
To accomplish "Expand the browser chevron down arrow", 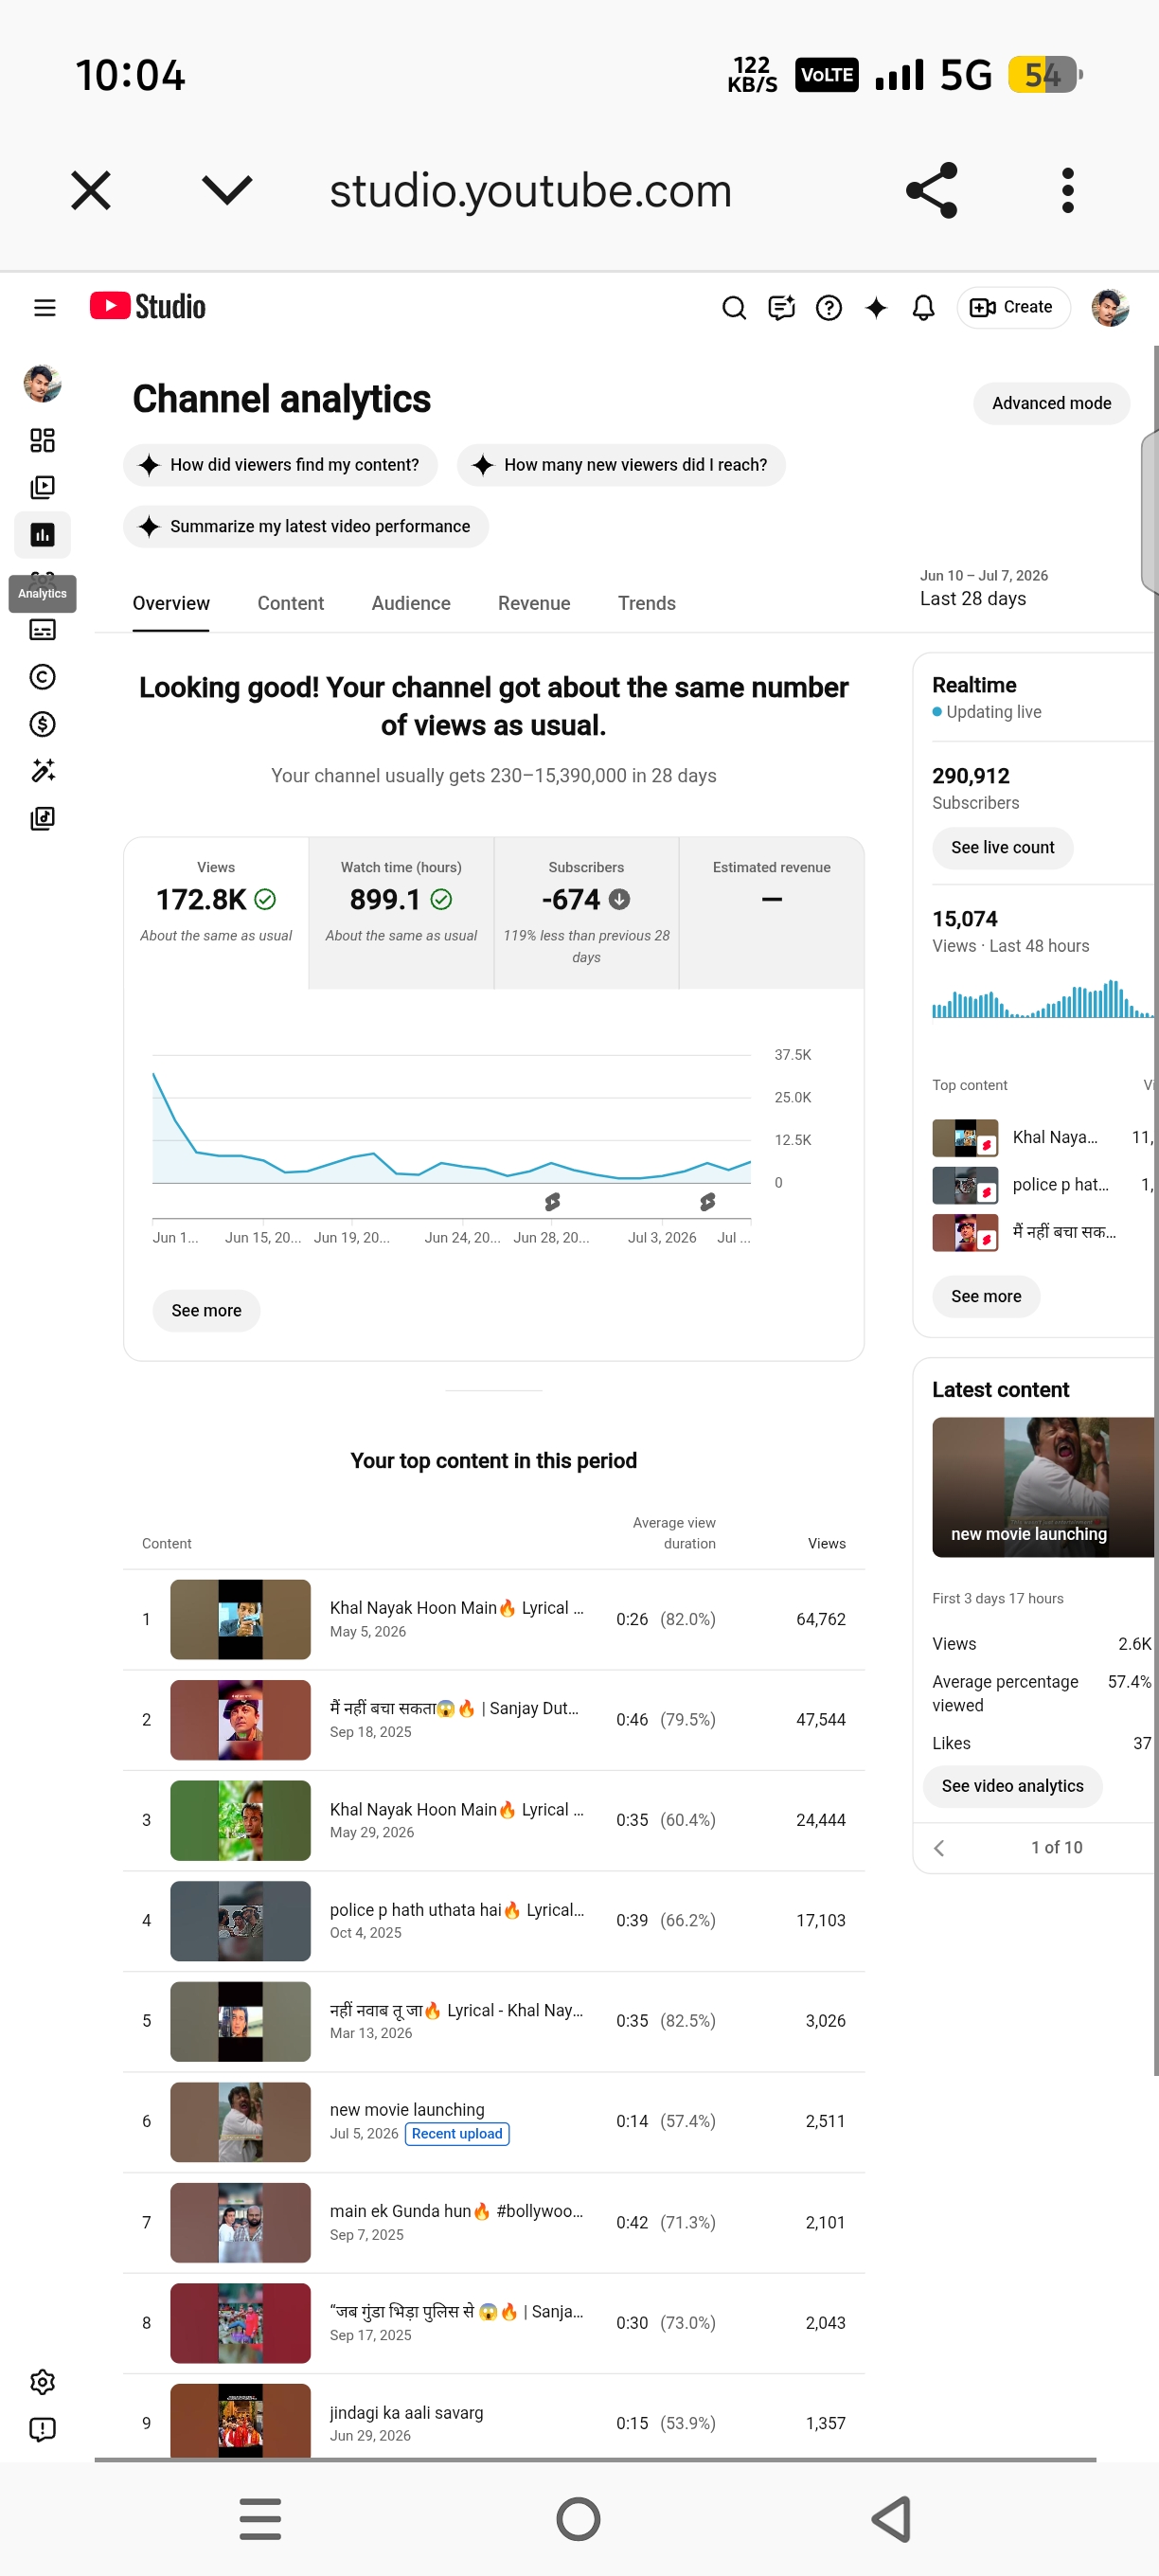I will tap(227, 190).
